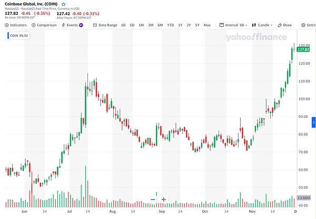Select the 6M range
The image size is (316, 219).
[160, 25]
